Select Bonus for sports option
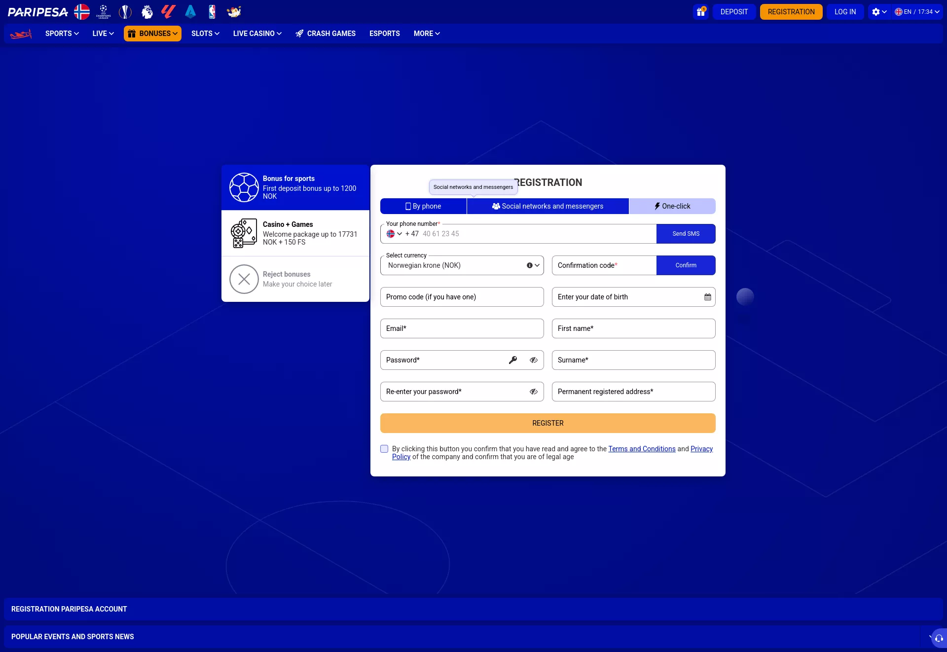This screenshot has height=652, width=947. pyautogui.click(x=295, y=187)
